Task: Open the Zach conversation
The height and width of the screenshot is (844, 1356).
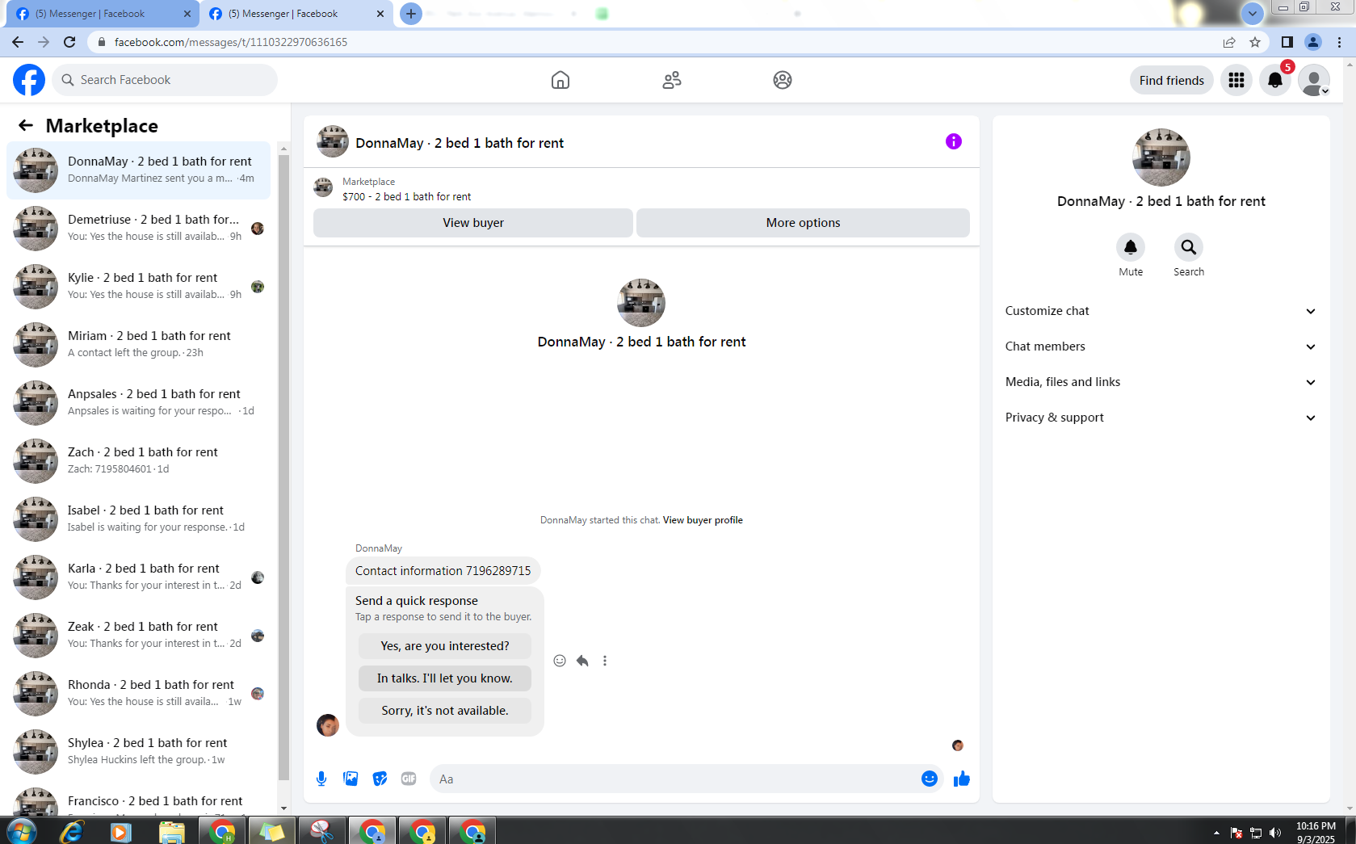Action: (139, 461)
